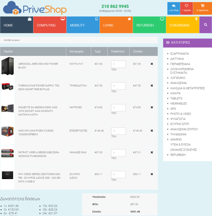212x216 pixels.
Task: Click the PriveShop logo
Action: [x=35, y=8]
